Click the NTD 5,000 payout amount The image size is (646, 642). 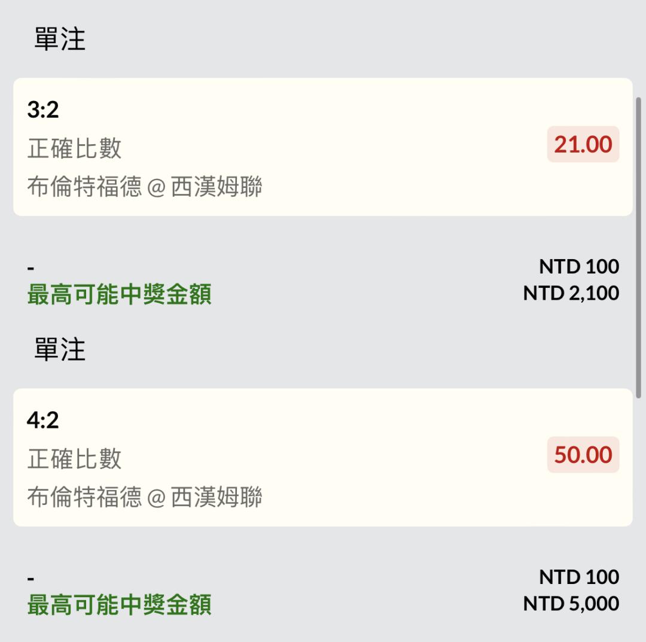tap(571, 604)
